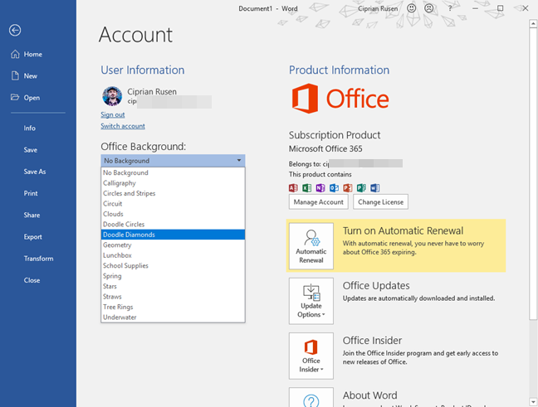Screen dimensions: 538x407
Task: Select Calligraphy background option
Action: click(173, 183)
